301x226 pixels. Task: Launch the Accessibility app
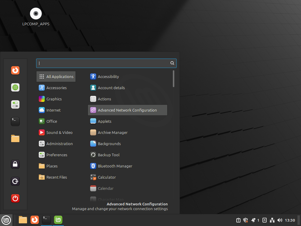[128, 77]
